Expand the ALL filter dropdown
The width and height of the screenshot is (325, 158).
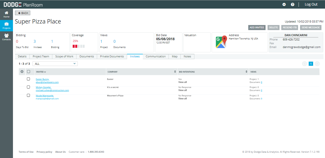coord(55,64)
